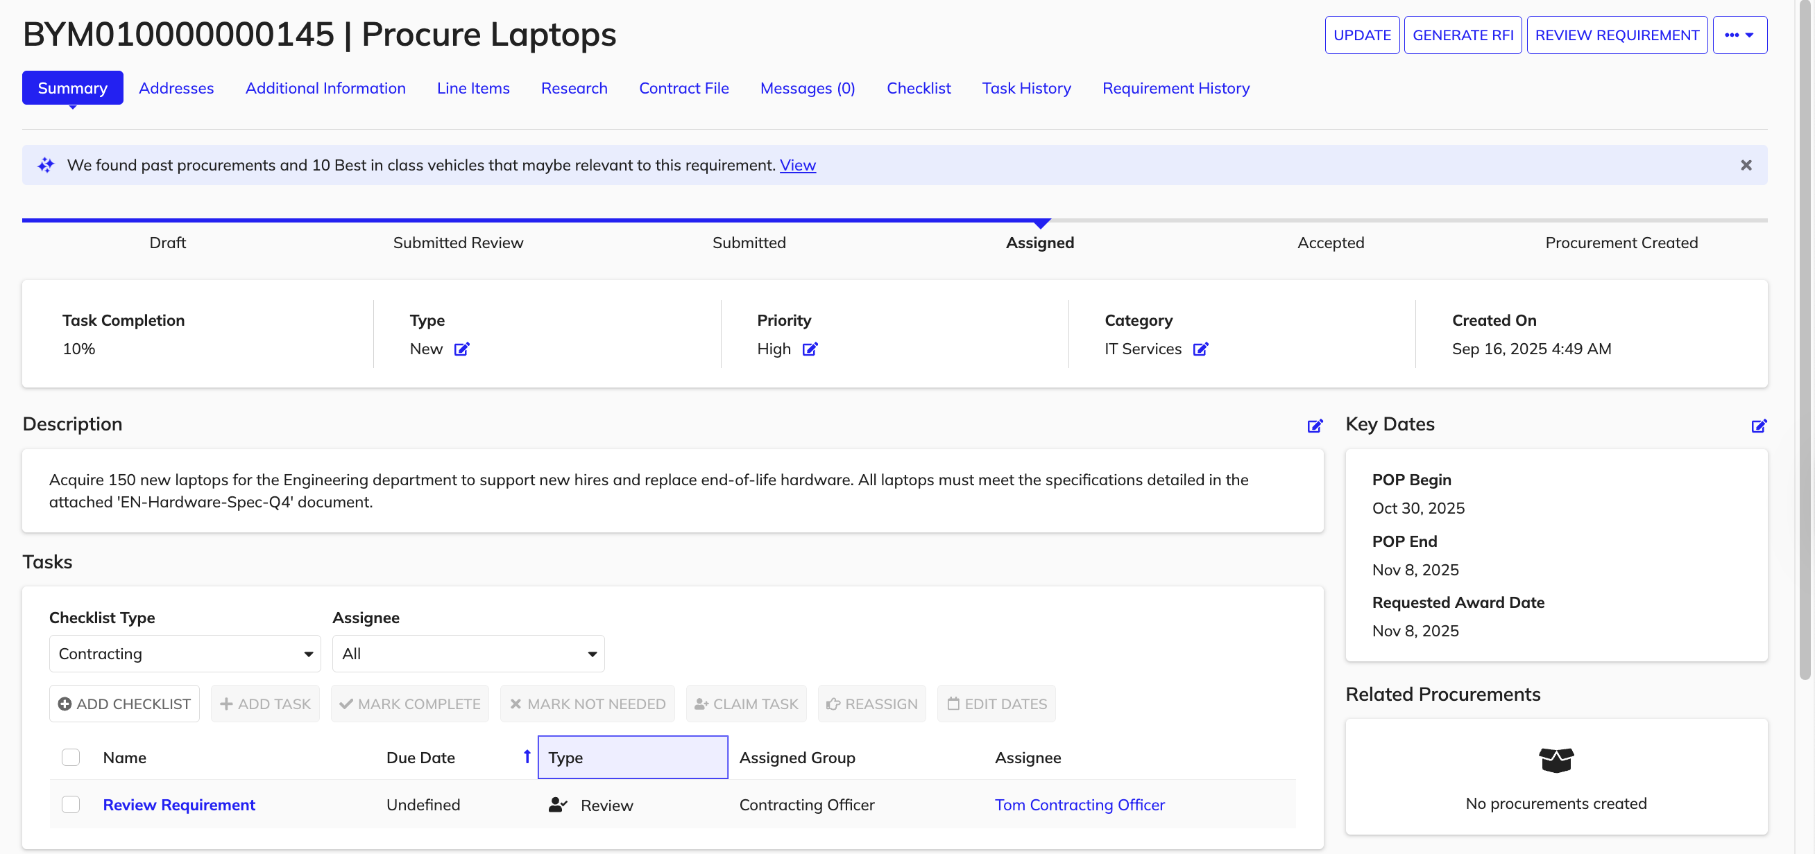Edit the Type field pencil icon
Viewport: 1815px width, 854px height.
point(461,349)
